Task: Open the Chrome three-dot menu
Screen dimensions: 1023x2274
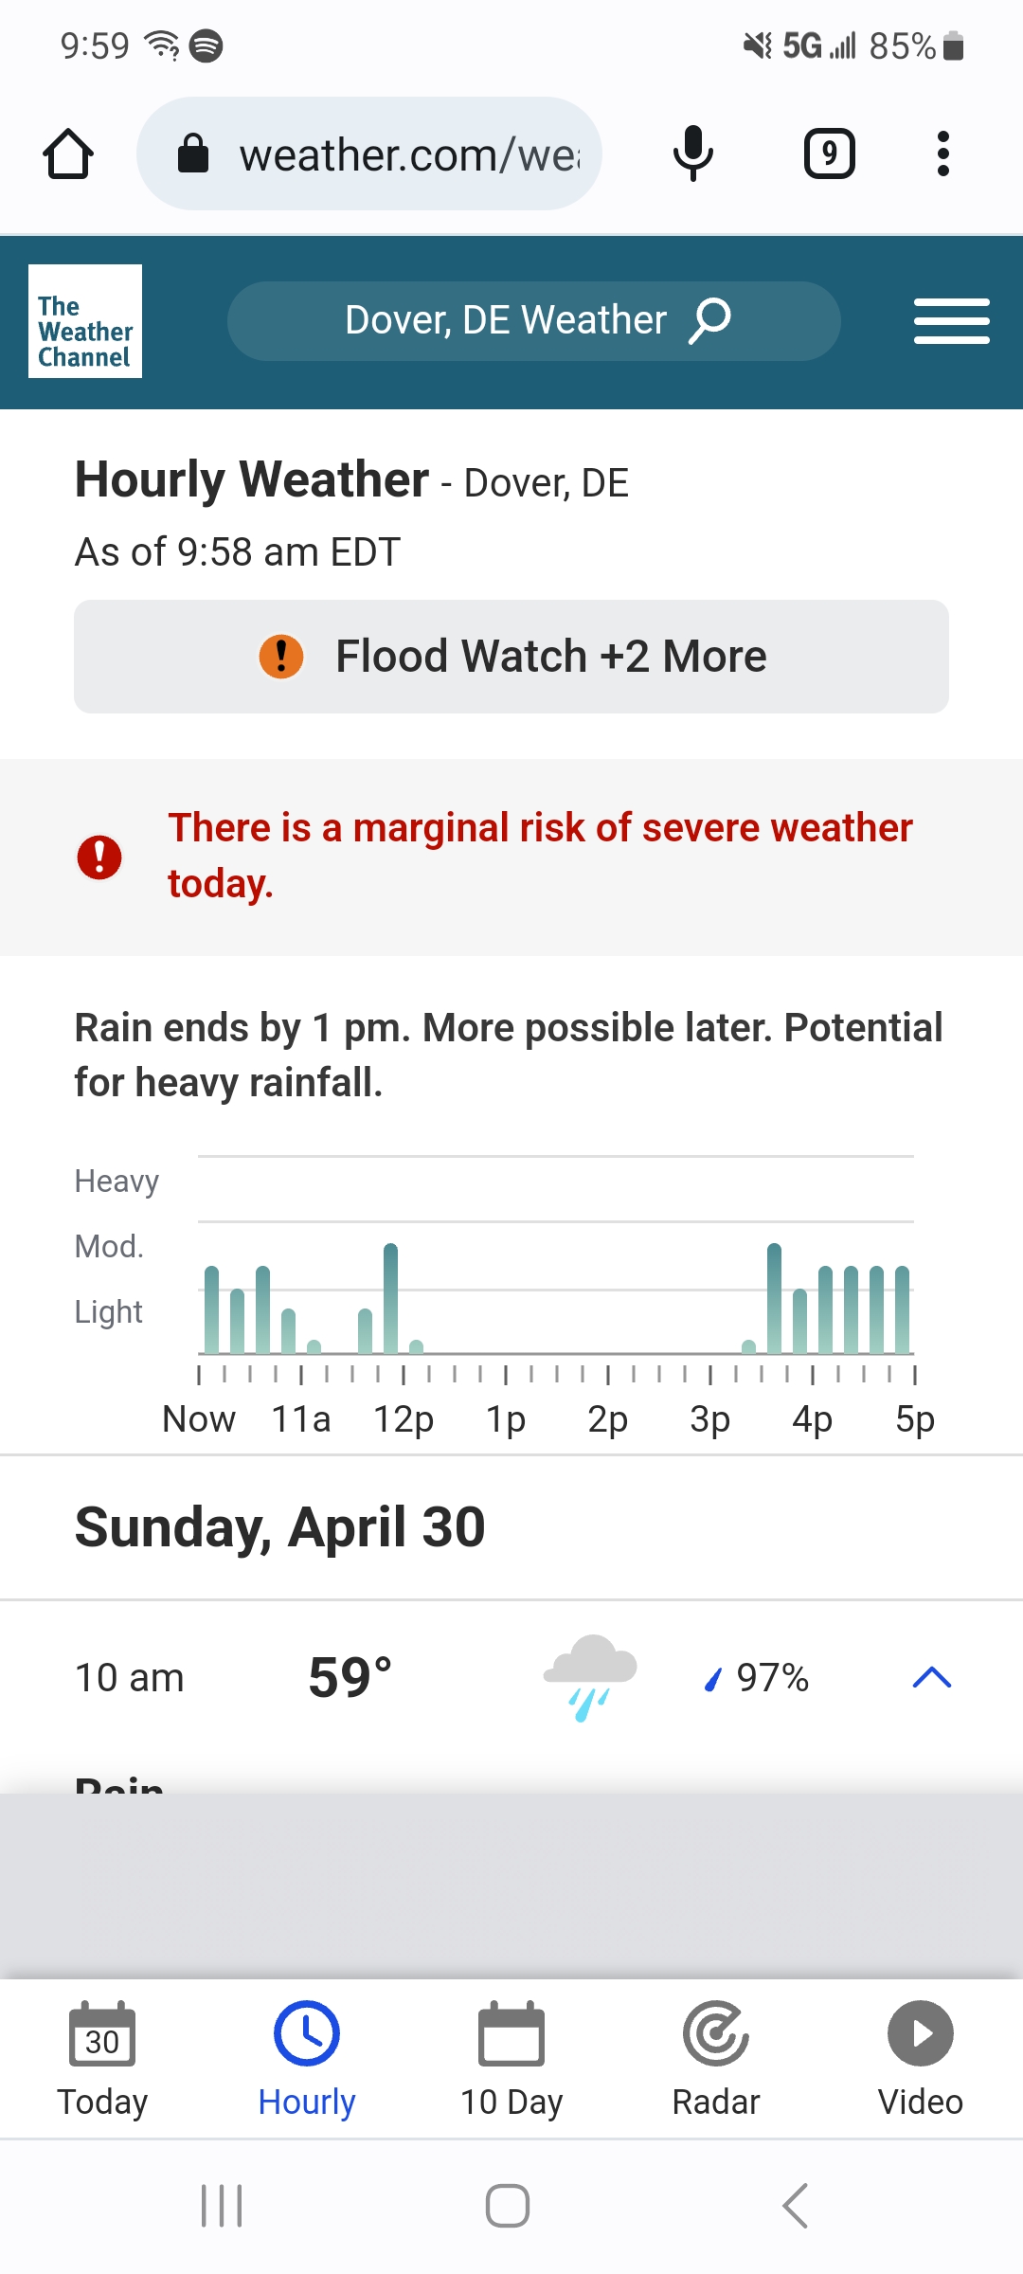Action: point(942,153)
